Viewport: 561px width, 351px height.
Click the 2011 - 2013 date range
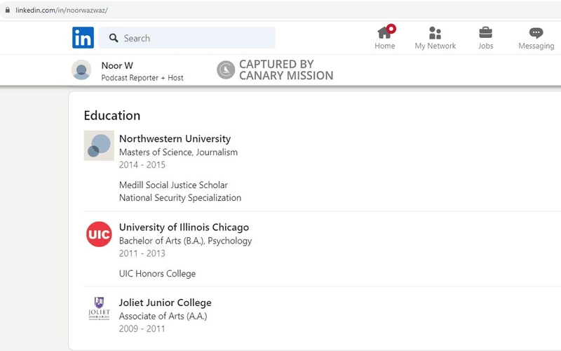[142, 253]
